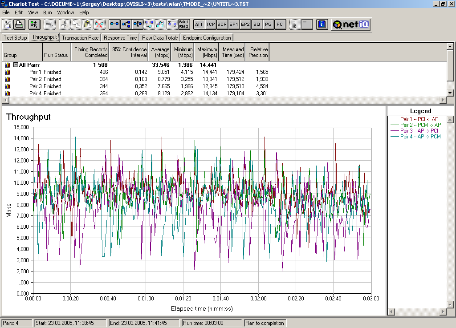Click the Run Status column header
The image size is (456, 328).
[x=56, y=55]
